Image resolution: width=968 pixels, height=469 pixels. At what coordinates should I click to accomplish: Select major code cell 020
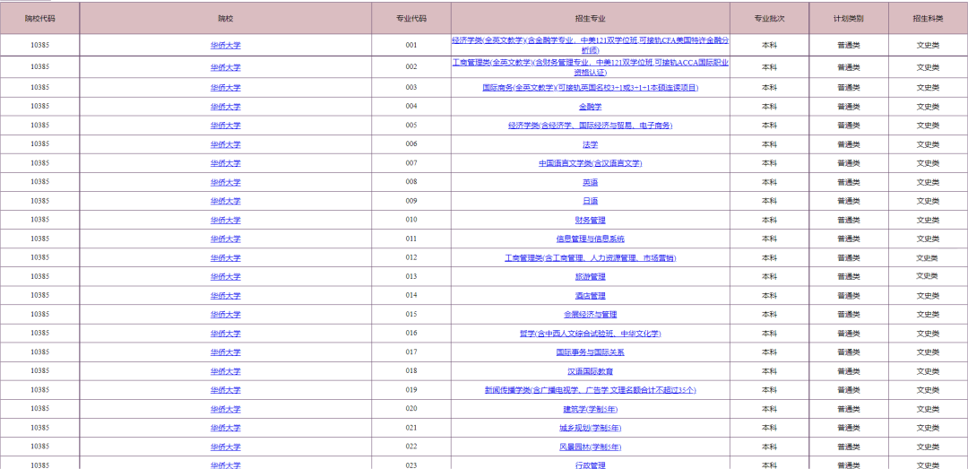pyautogui.click(x=411, y=408)
